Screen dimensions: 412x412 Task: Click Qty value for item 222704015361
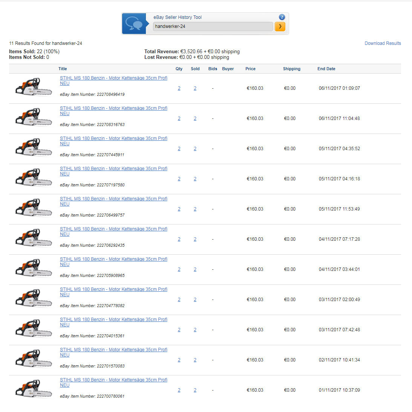179,330
